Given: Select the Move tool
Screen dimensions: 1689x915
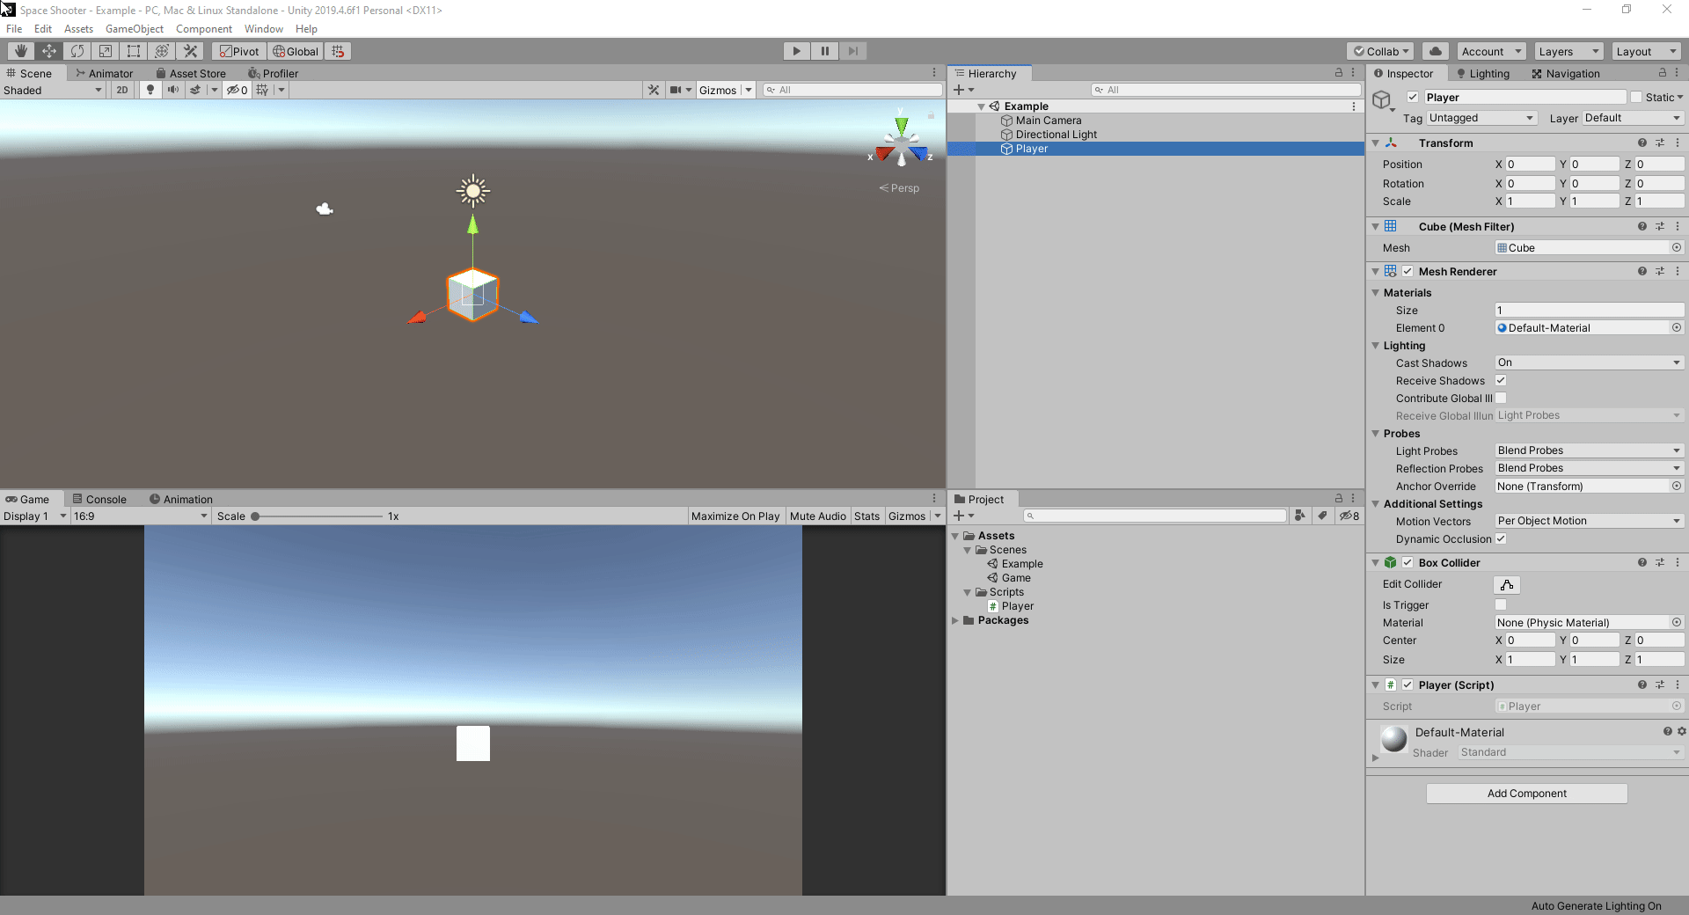Looking at the screenshot, I should tap(49, 51).
